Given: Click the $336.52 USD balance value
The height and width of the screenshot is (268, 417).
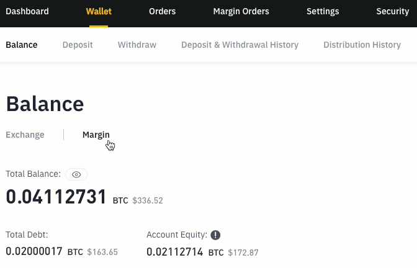Looking at the screenshot, I should (x=148, y=201).
